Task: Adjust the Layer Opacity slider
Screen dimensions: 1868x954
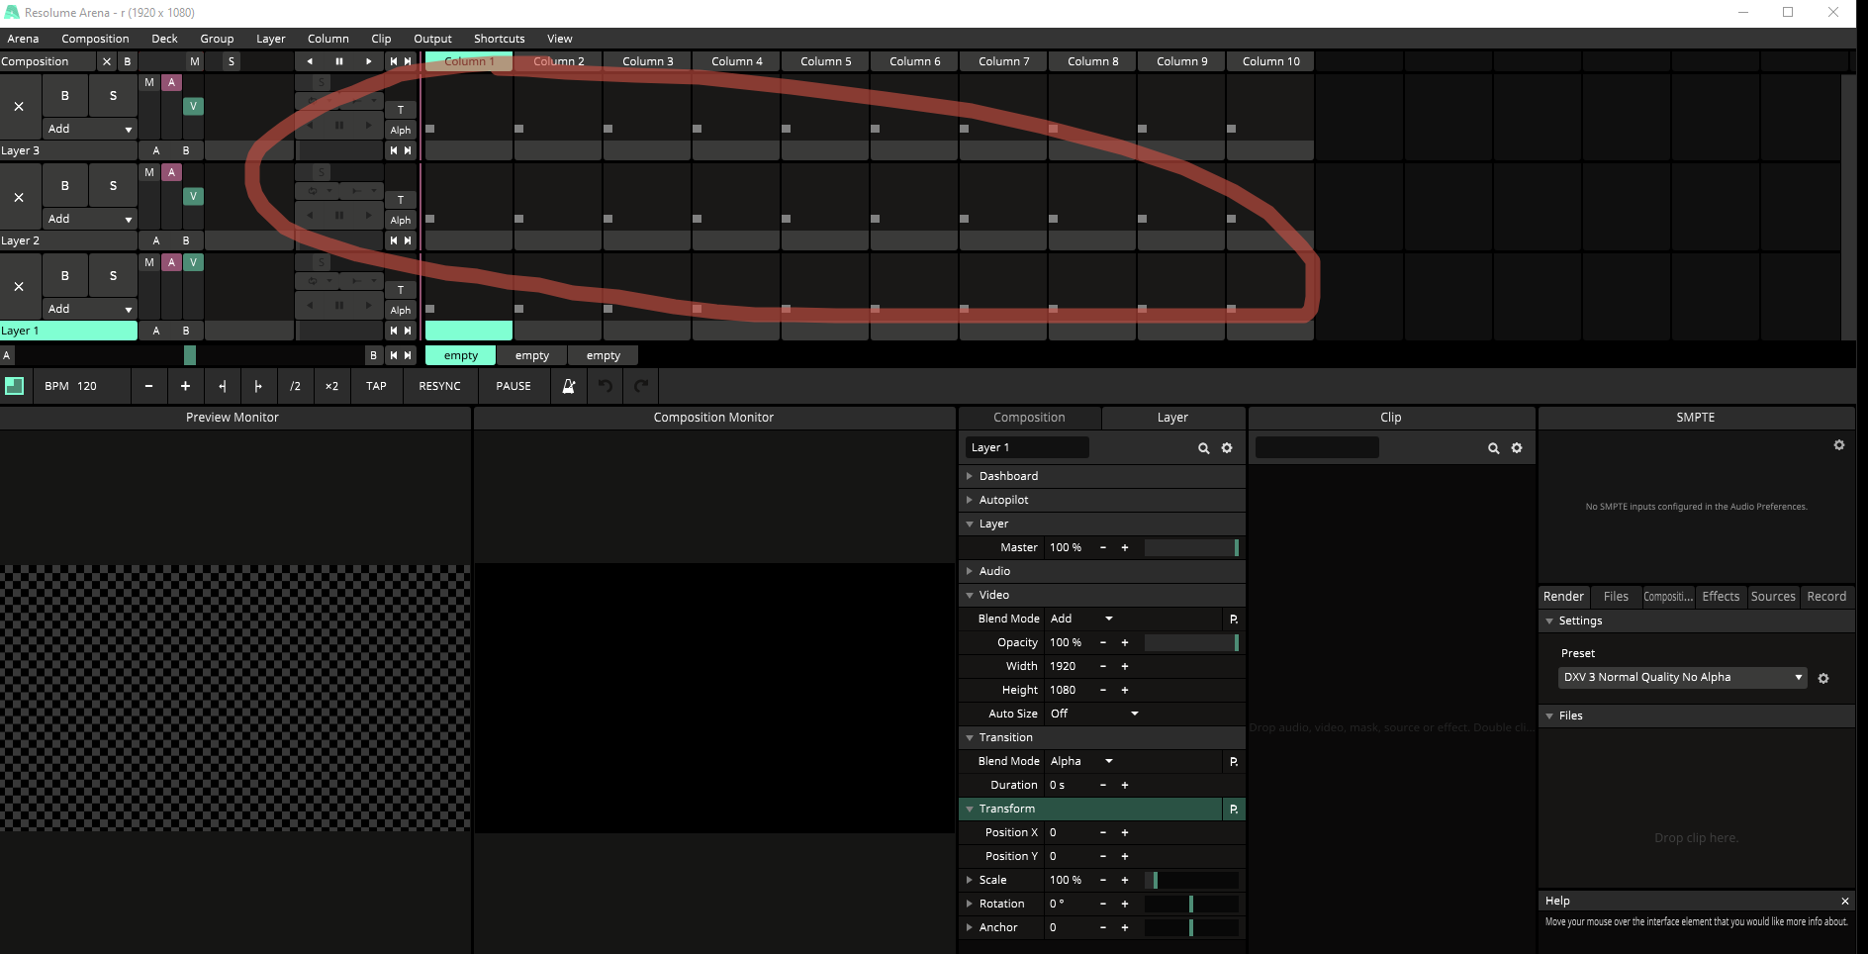Action: click(1191, 643)
